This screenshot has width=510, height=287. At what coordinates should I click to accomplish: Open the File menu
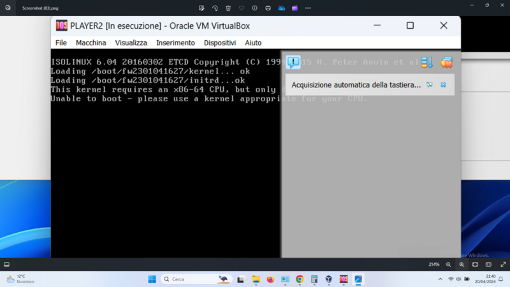61,43
